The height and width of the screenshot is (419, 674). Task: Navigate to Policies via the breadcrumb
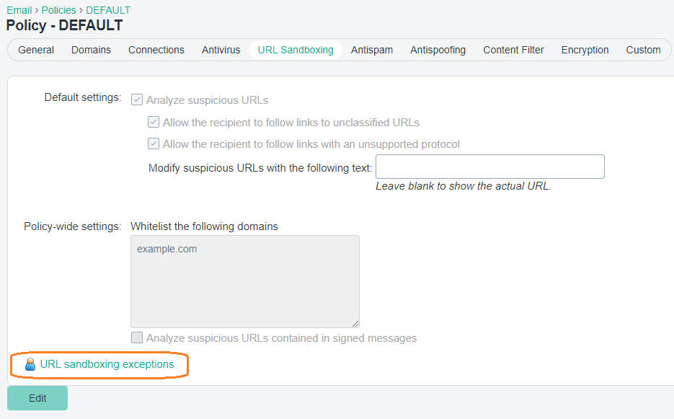58,9
